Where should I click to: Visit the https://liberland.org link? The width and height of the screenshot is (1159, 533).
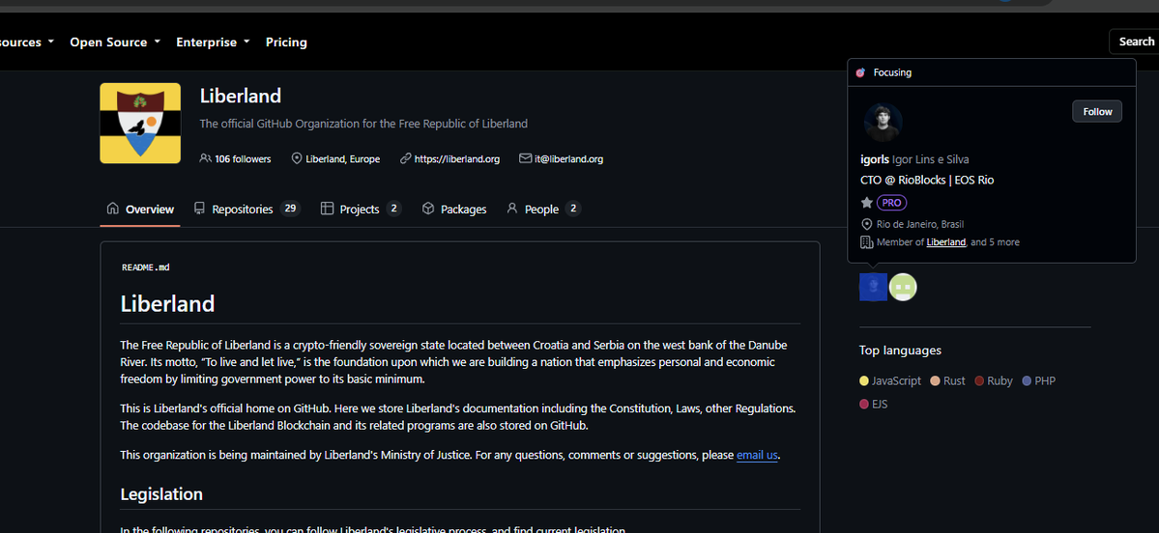click(457, 158)
